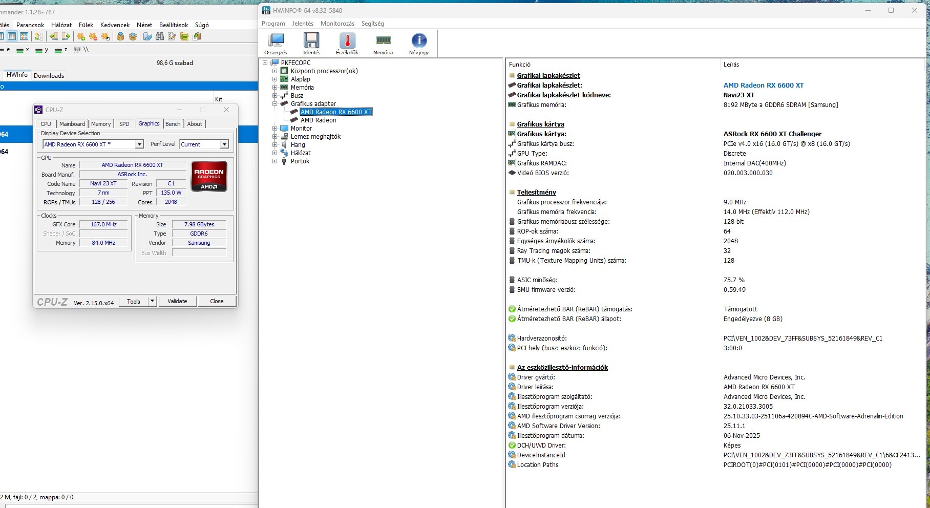
Task: Click the Location Paths row in HWiNFO
Action: point(715,465)
